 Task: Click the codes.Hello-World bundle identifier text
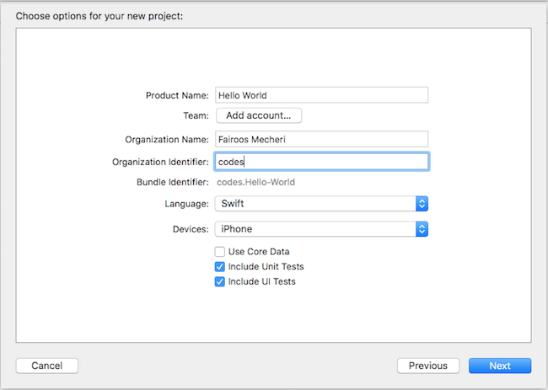tap(256, 182)
